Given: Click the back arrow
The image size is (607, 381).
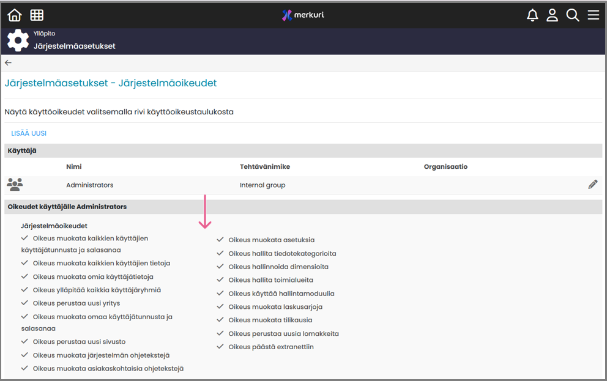Looking at the screenshot, I should click(x=8, y=63).
